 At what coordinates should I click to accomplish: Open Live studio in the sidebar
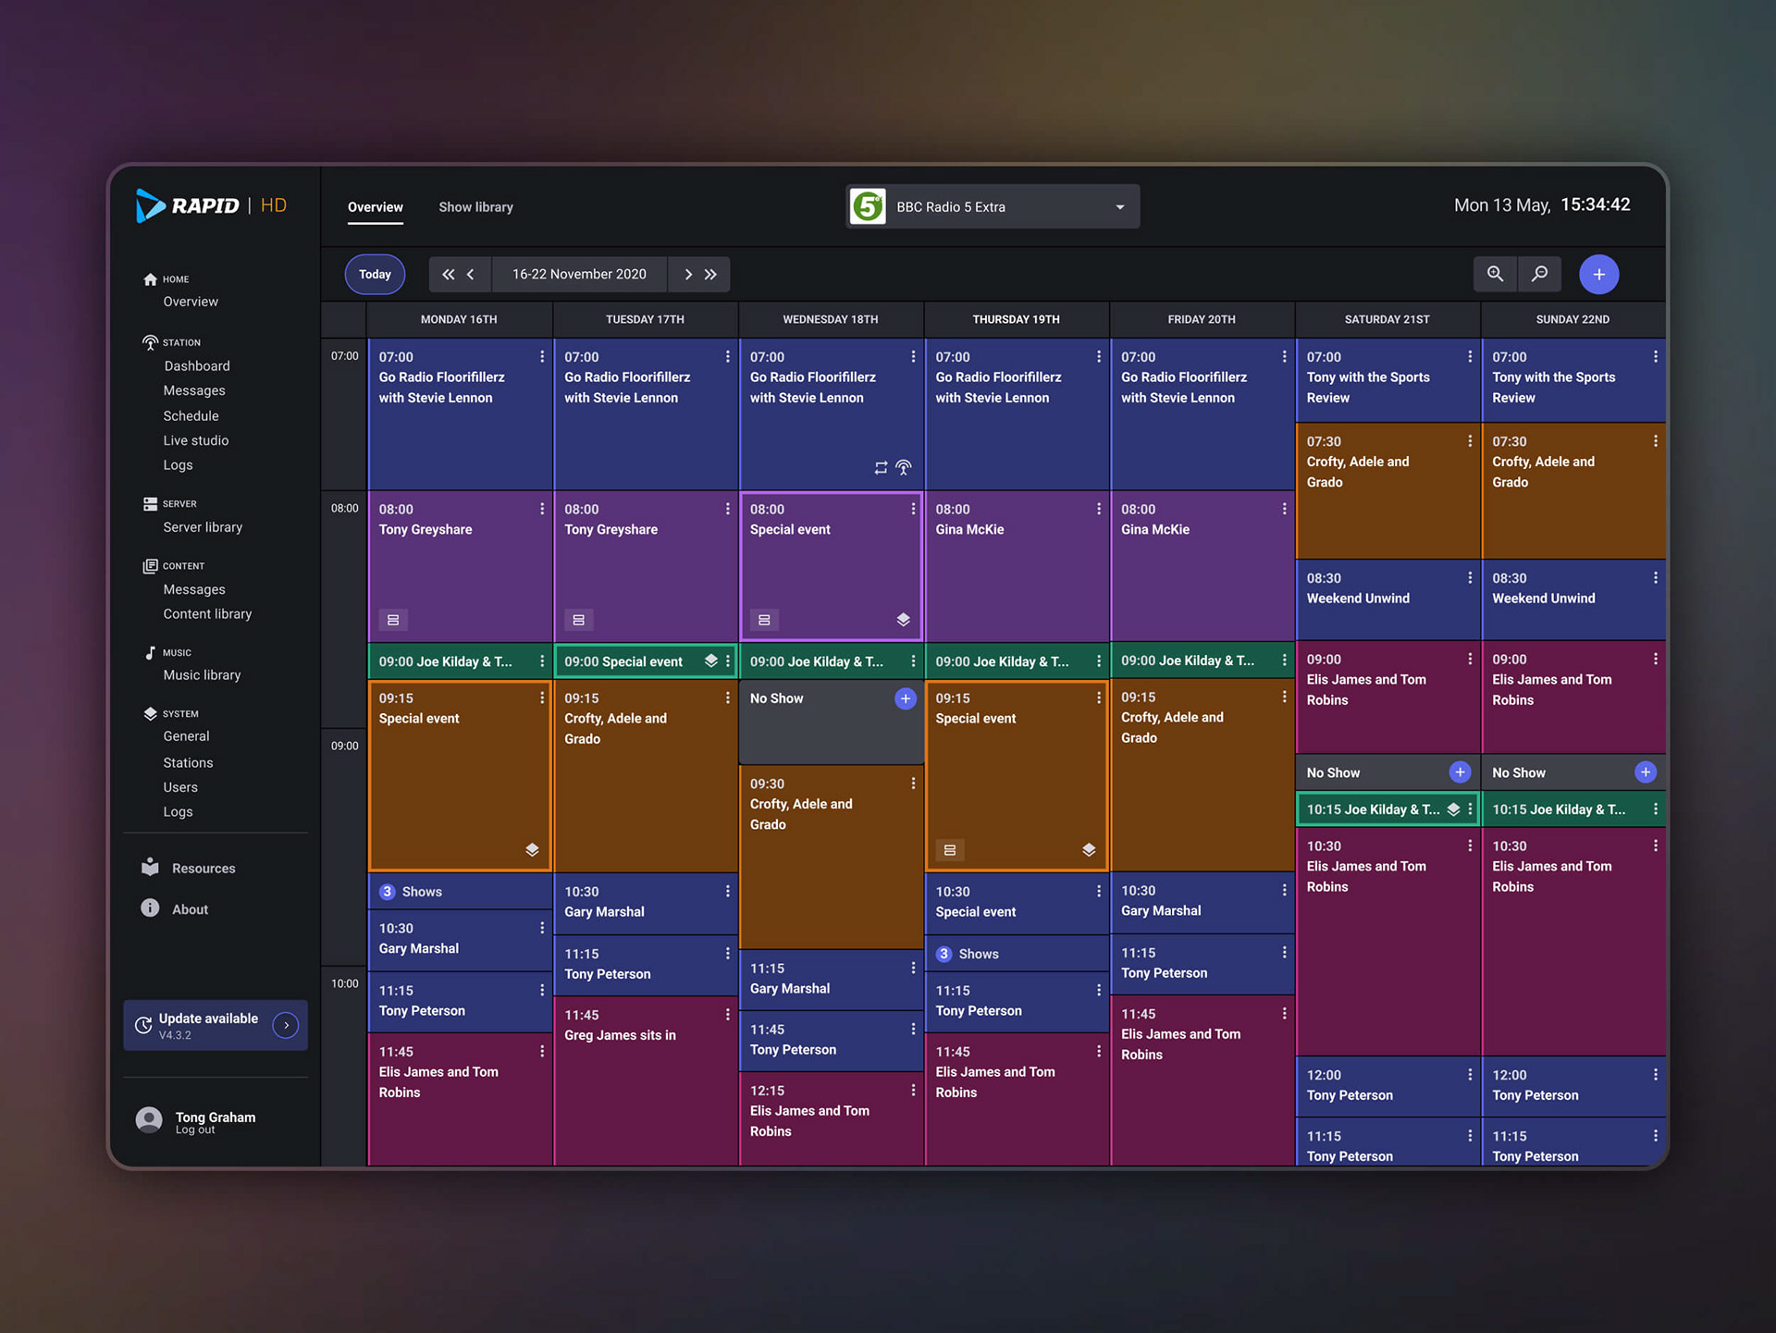(x=196, y=440)
